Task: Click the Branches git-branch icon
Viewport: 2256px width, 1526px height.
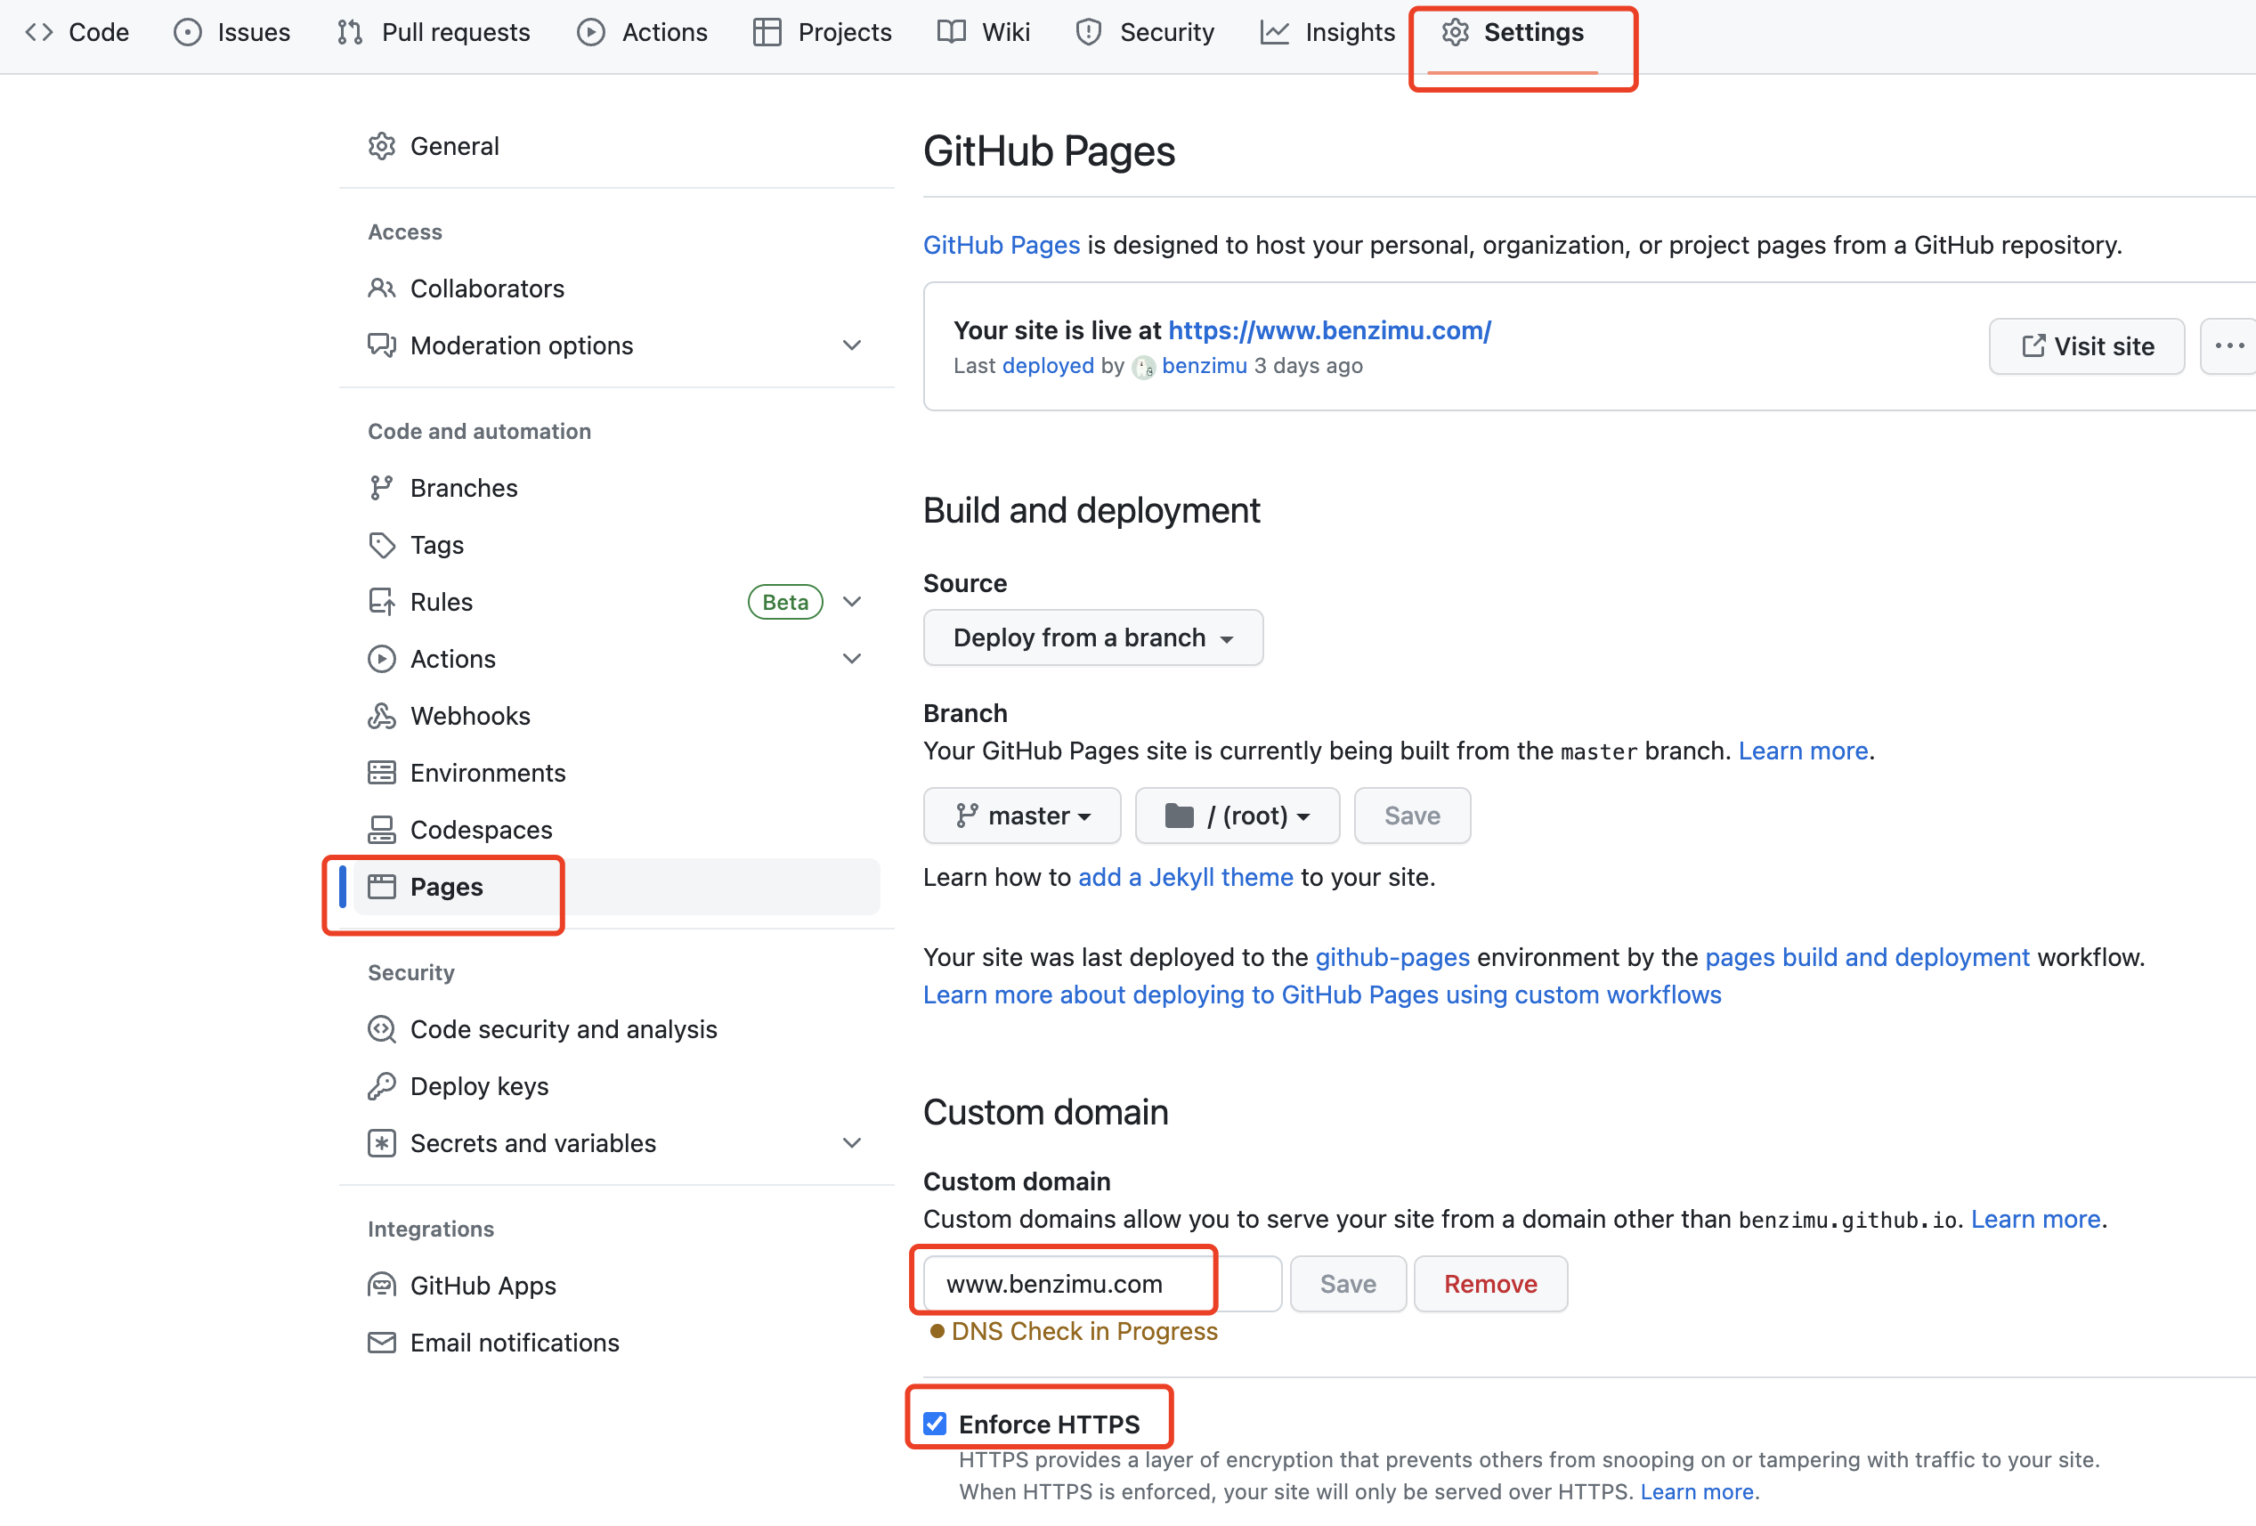Action: click(382, 487)
